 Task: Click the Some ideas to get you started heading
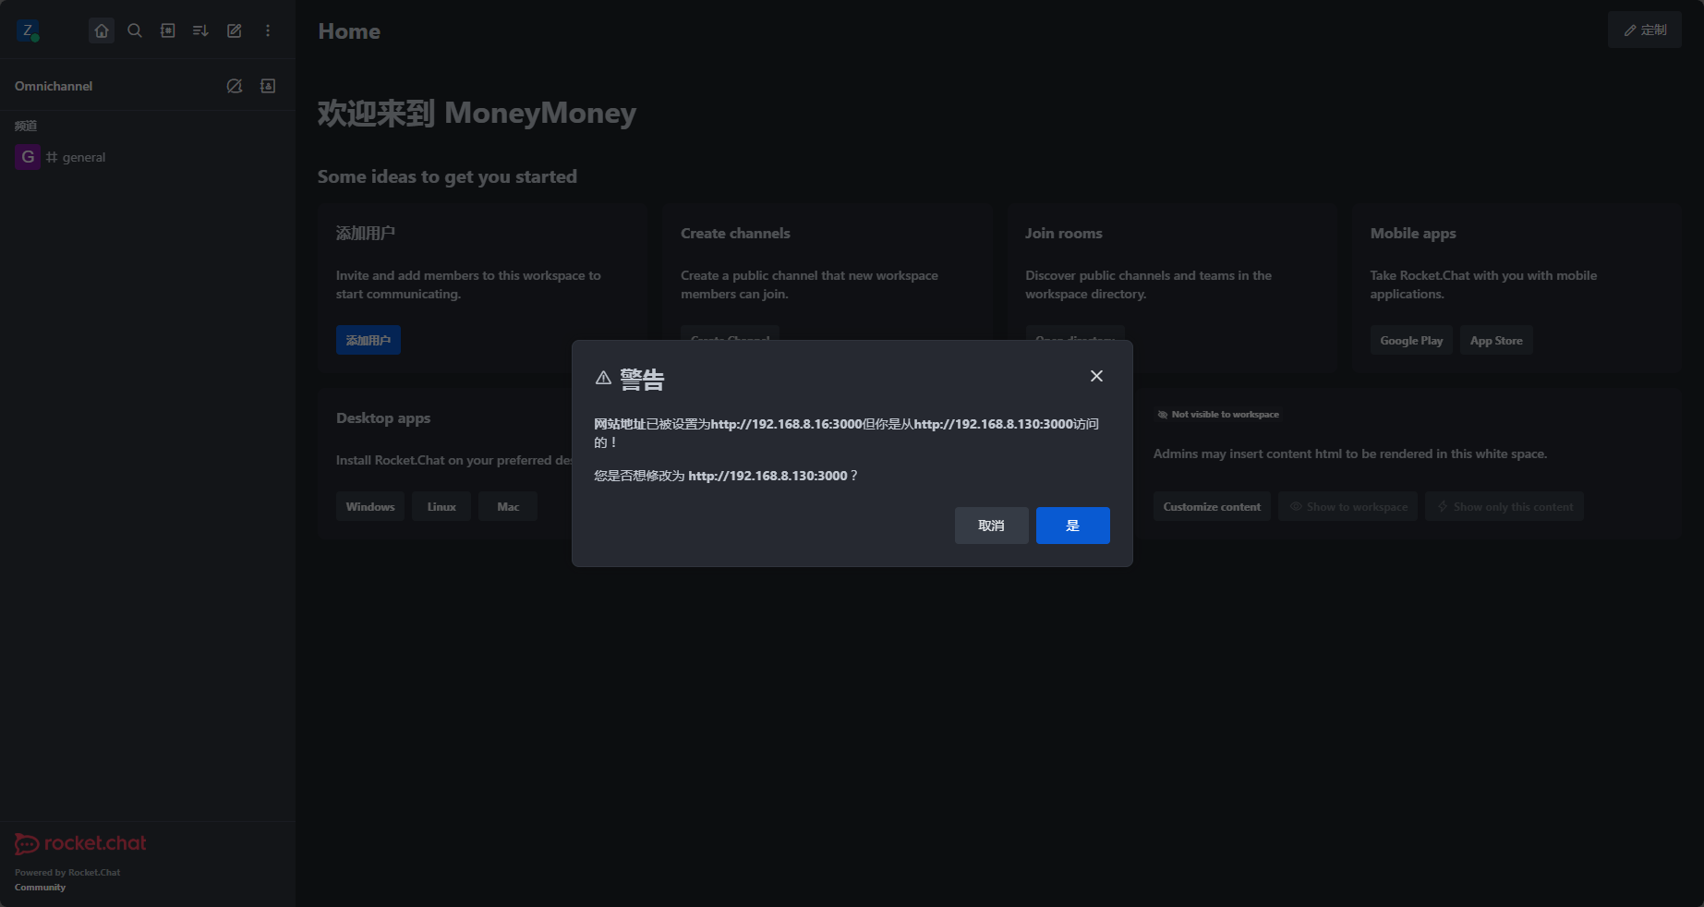coord(447,176)
